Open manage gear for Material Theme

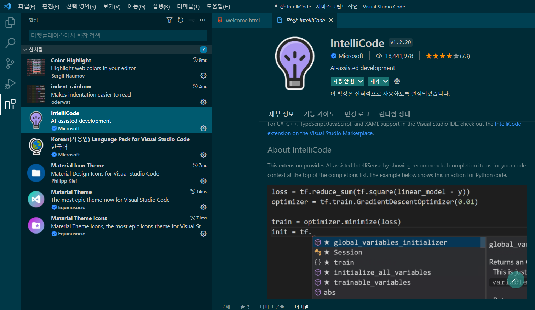[x=203, y=207]
